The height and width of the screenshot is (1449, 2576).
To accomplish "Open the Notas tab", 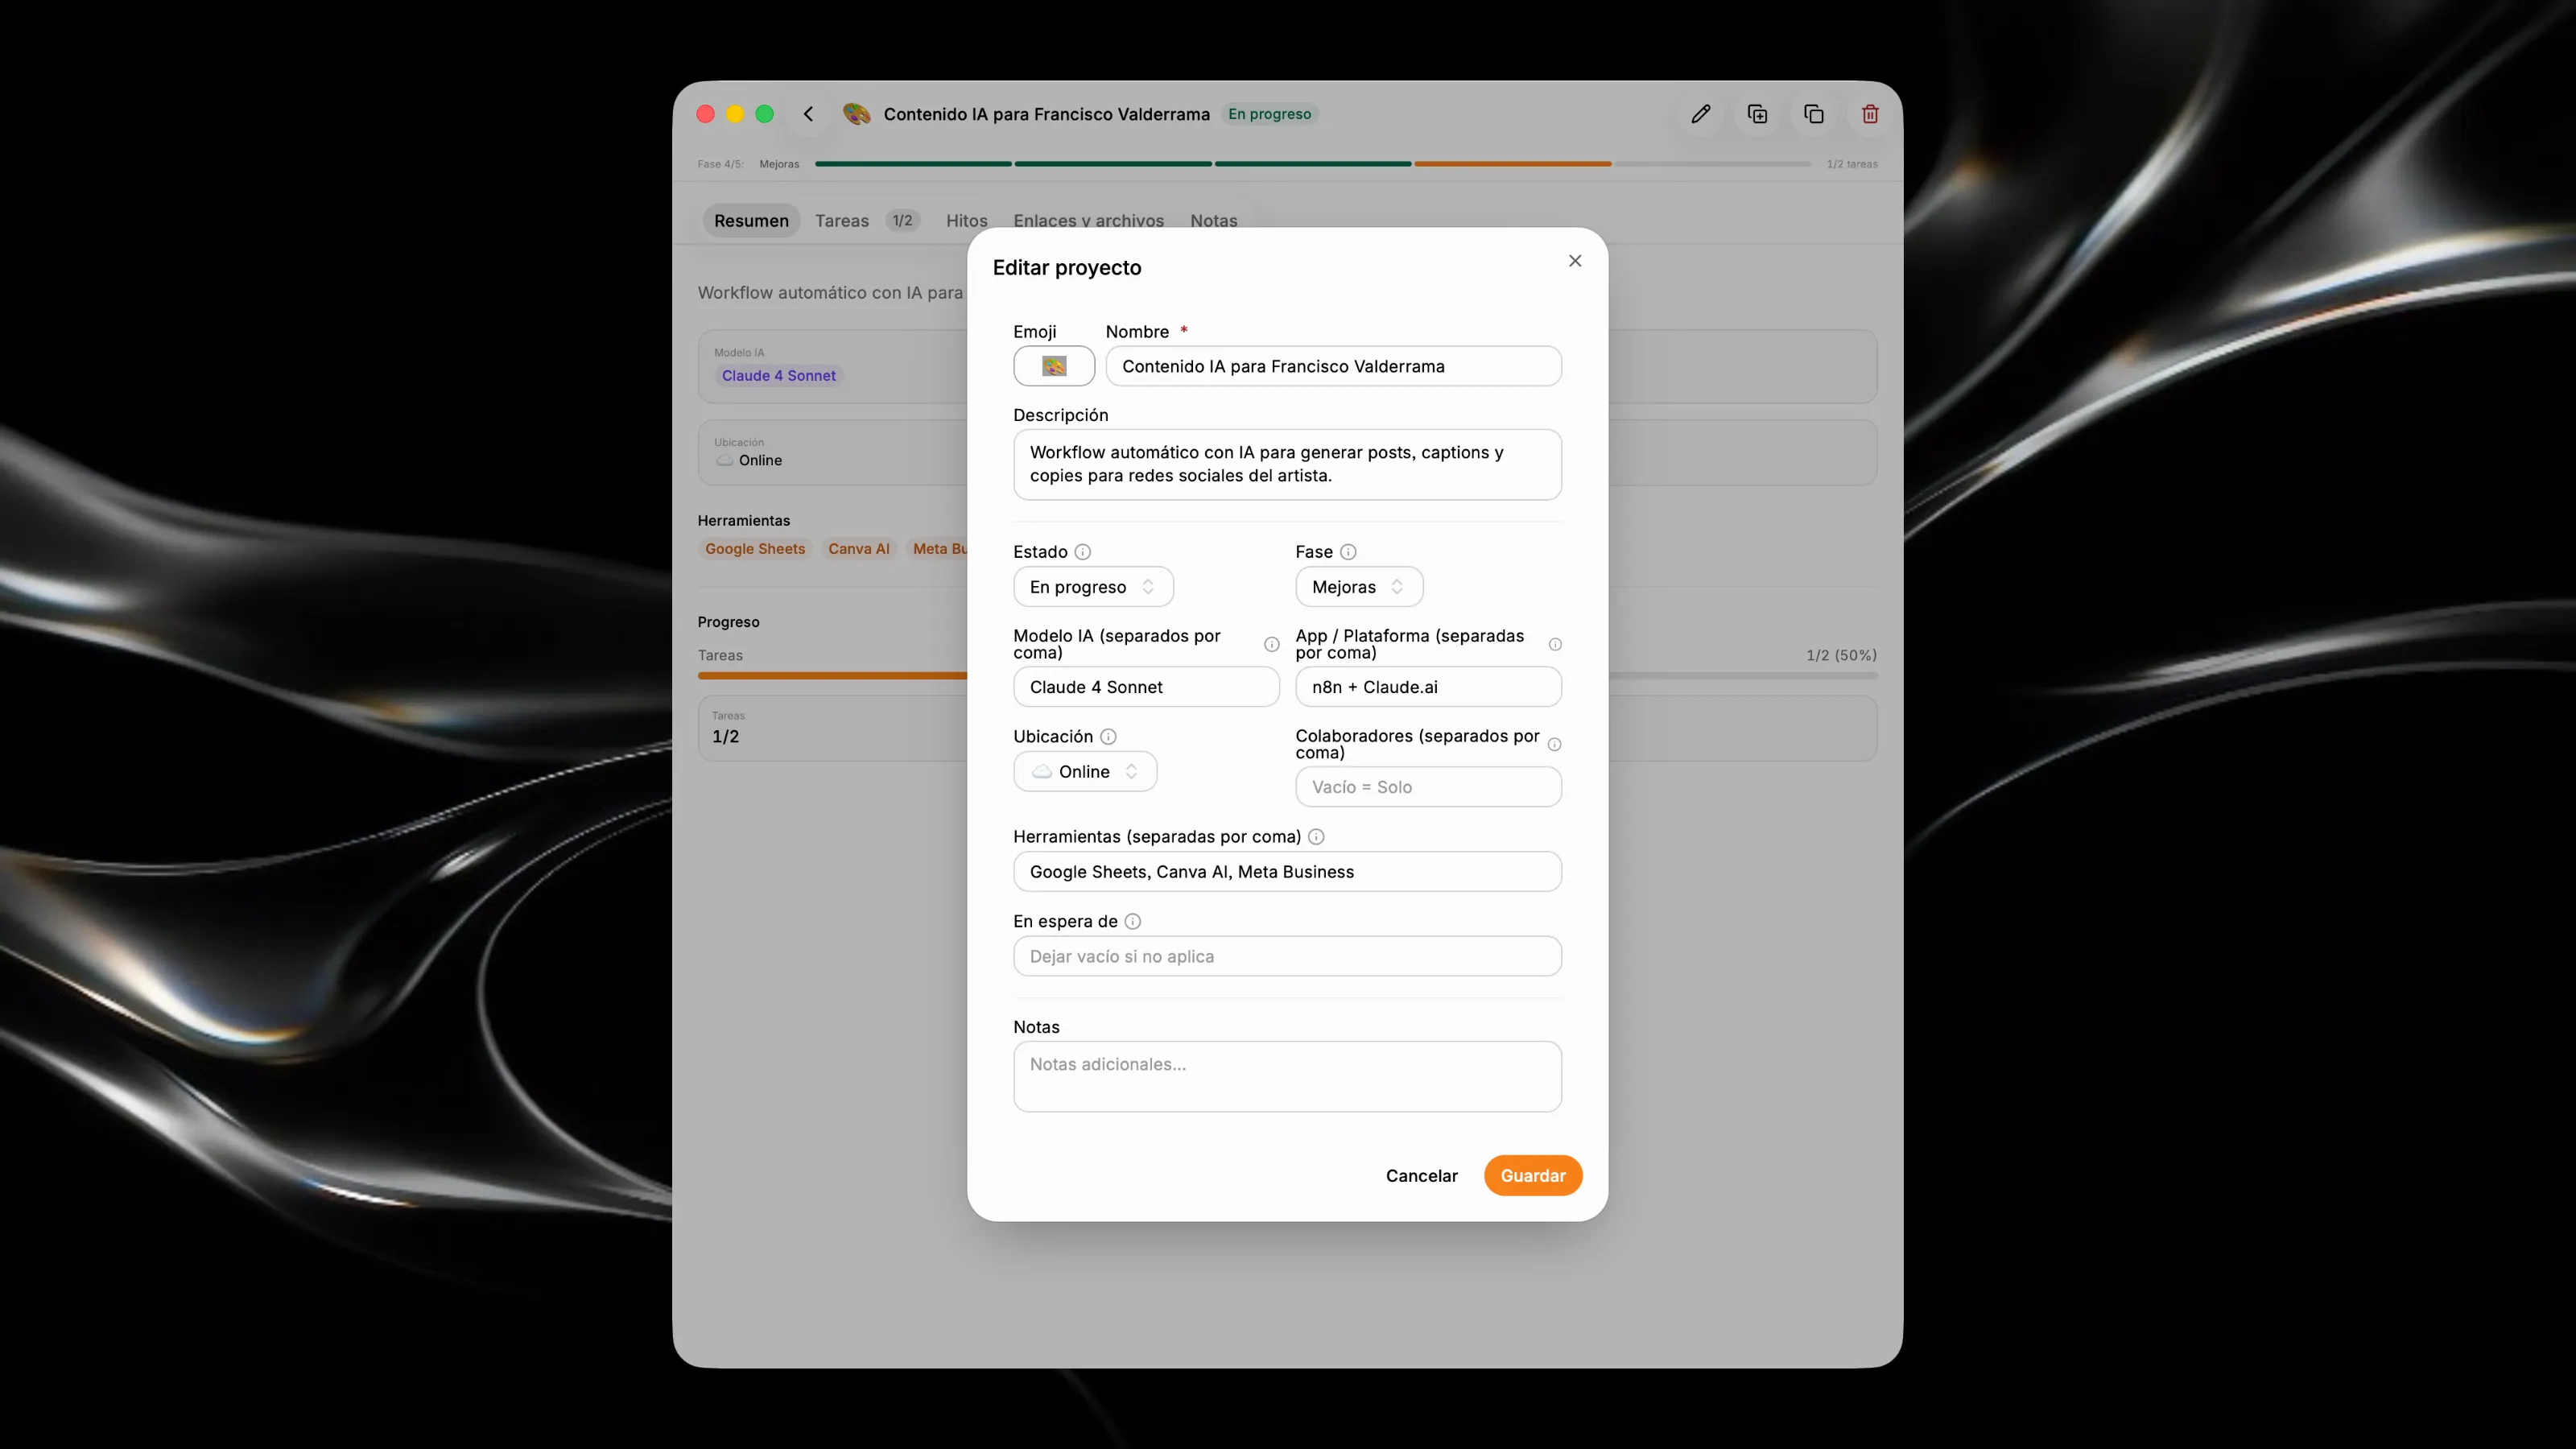I will tap(1213, 221).
